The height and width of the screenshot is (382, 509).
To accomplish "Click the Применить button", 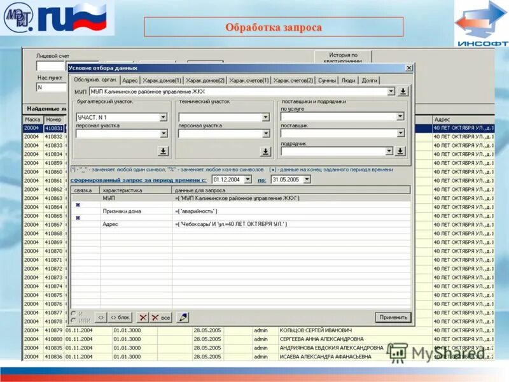I will click(x=393, y=318).
